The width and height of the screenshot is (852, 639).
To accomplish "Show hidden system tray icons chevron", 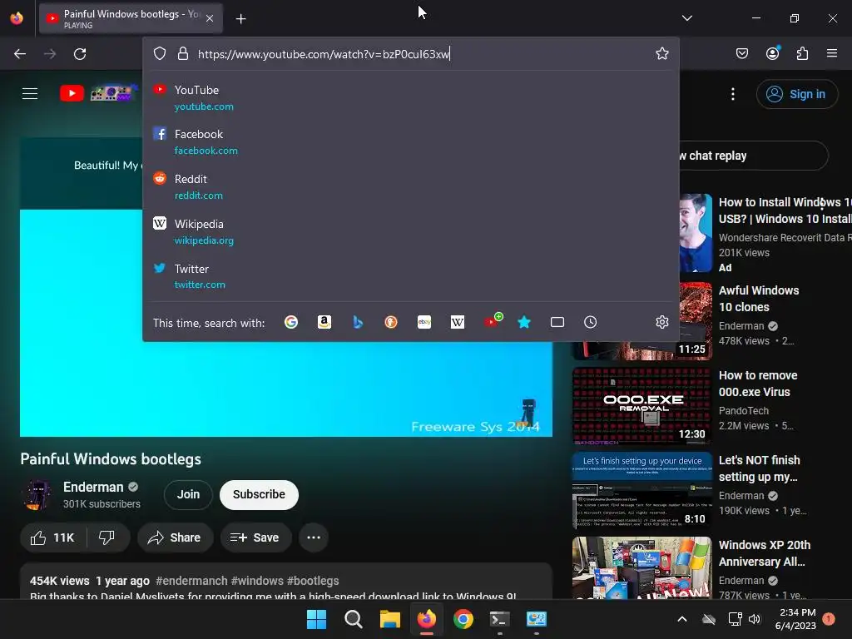I will pyautogui.click(x=682, y=619).
